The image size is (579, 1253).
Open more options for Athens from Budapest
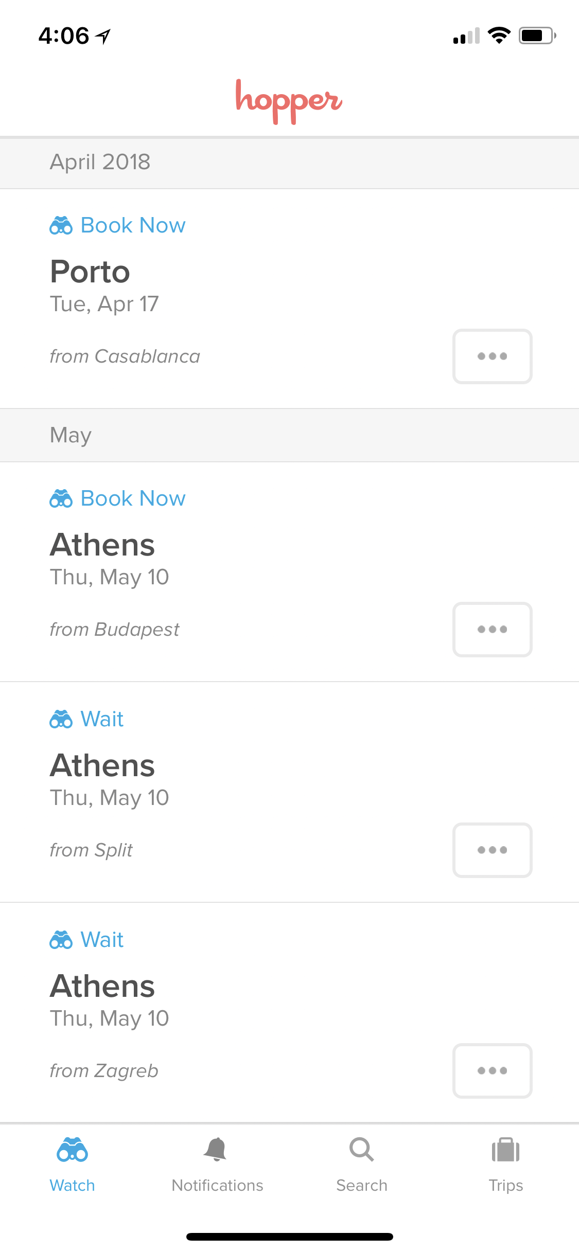[493, 630]
